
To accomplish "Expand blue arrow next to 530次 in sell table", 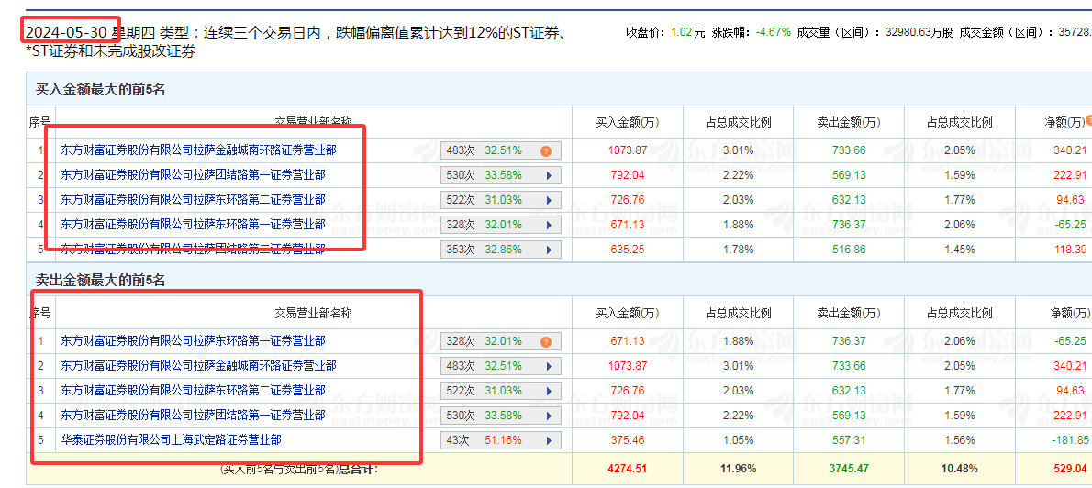I will click(x=549, y=416).
